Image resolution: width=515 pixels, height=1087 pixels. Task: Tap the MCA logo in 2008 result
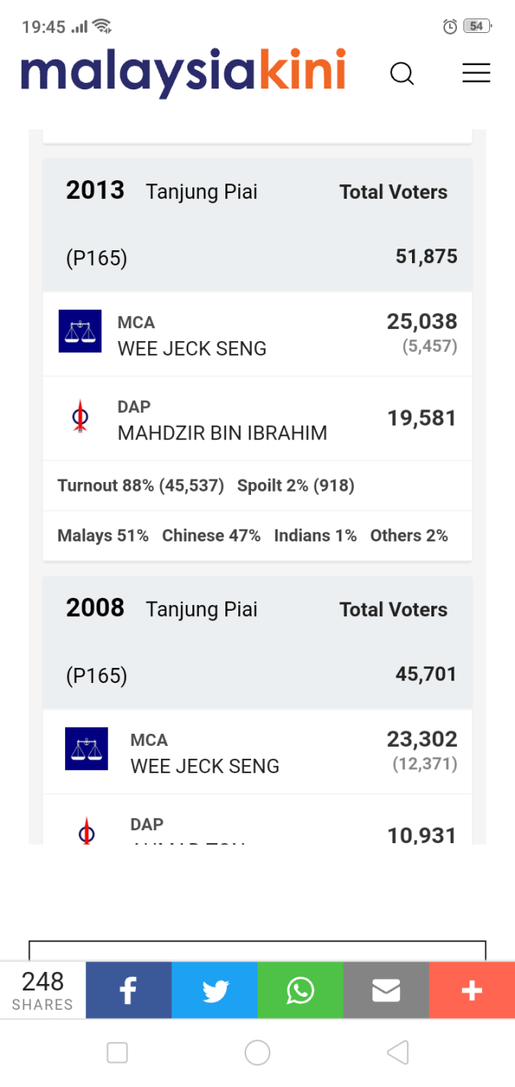[x=86, y=748]
